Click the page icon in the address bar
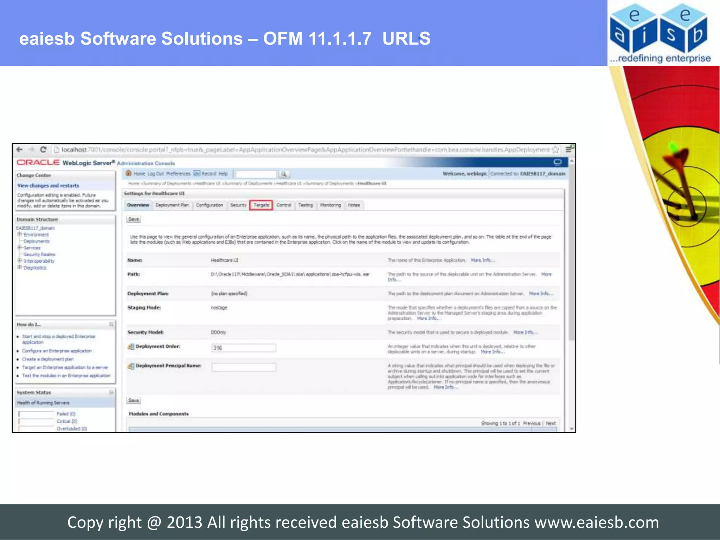The image size is (720, 540). [56, 150]
